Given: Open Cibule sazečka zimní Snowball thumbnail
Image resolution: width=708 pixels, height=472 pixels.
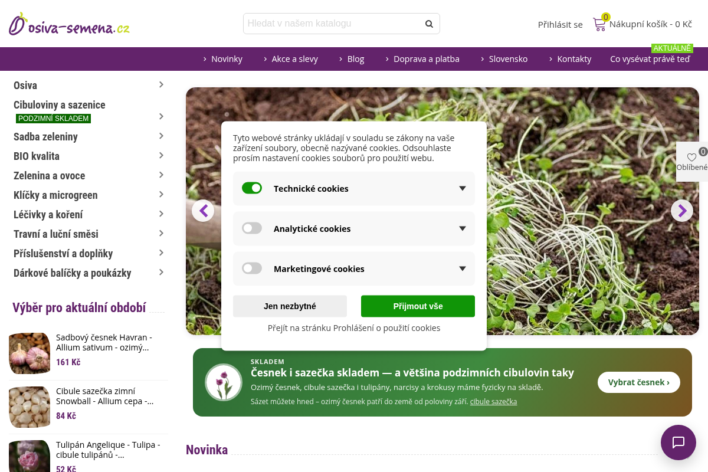Looking at the screenshot, I should (29, 407).
